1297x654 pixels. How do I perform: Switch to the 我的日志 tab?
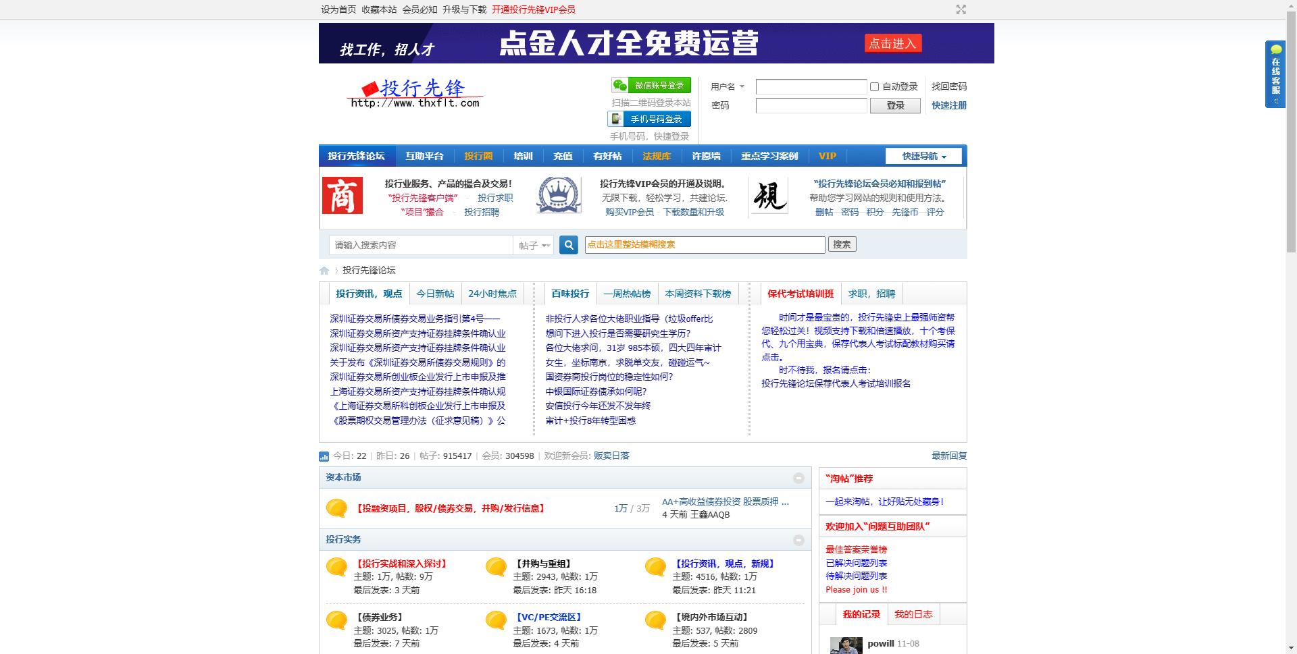coord(913,614)
